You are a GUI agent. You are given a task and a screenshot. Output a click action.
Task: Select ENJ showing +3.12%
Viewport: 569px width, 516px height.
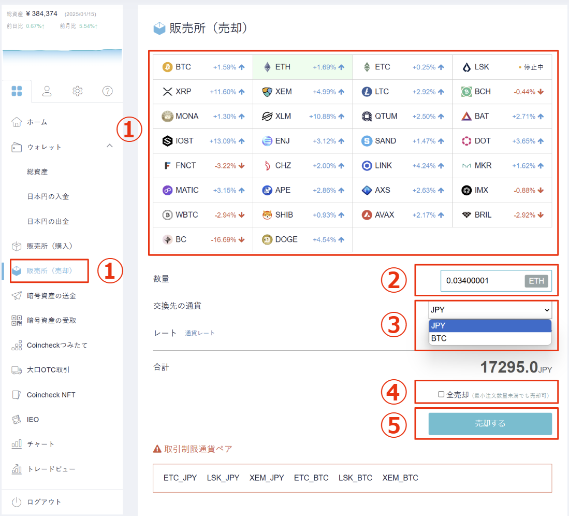[x=303, y=141]
